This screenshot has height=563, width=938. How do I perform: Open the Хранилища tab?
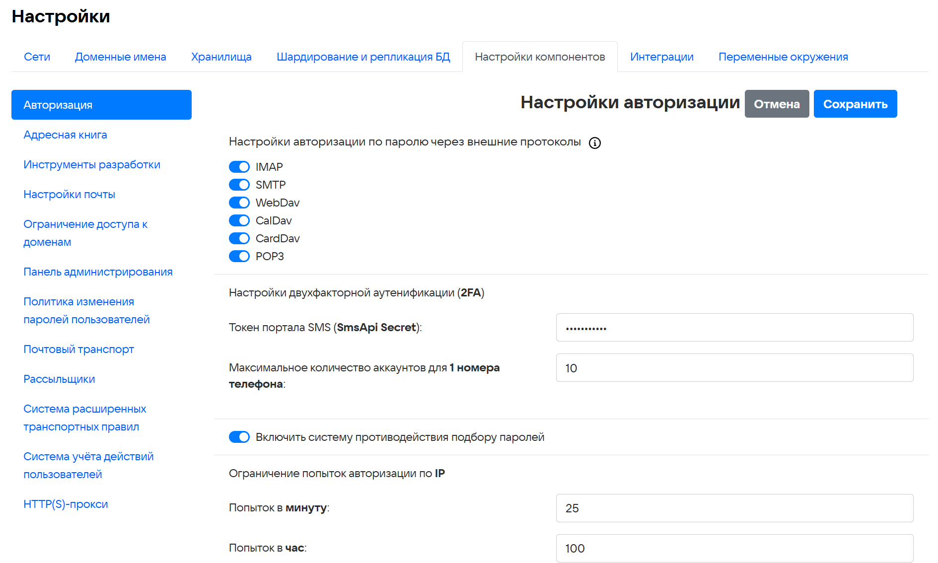point(221,57)
